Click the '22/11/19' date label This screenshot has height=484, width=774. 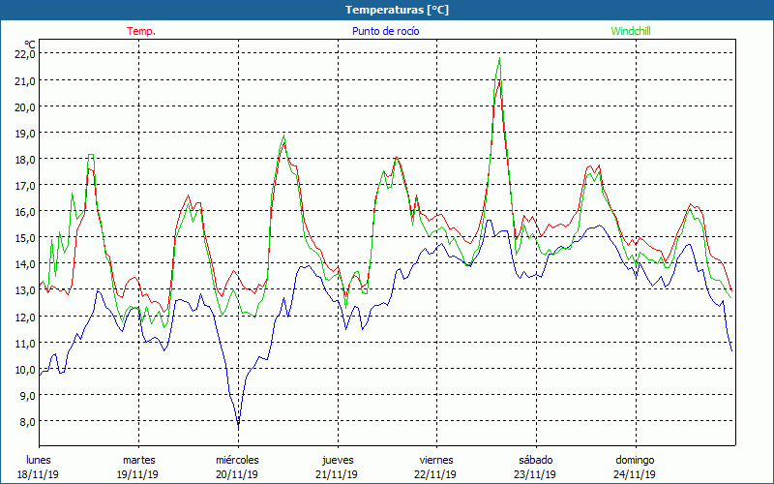(436, 474)
